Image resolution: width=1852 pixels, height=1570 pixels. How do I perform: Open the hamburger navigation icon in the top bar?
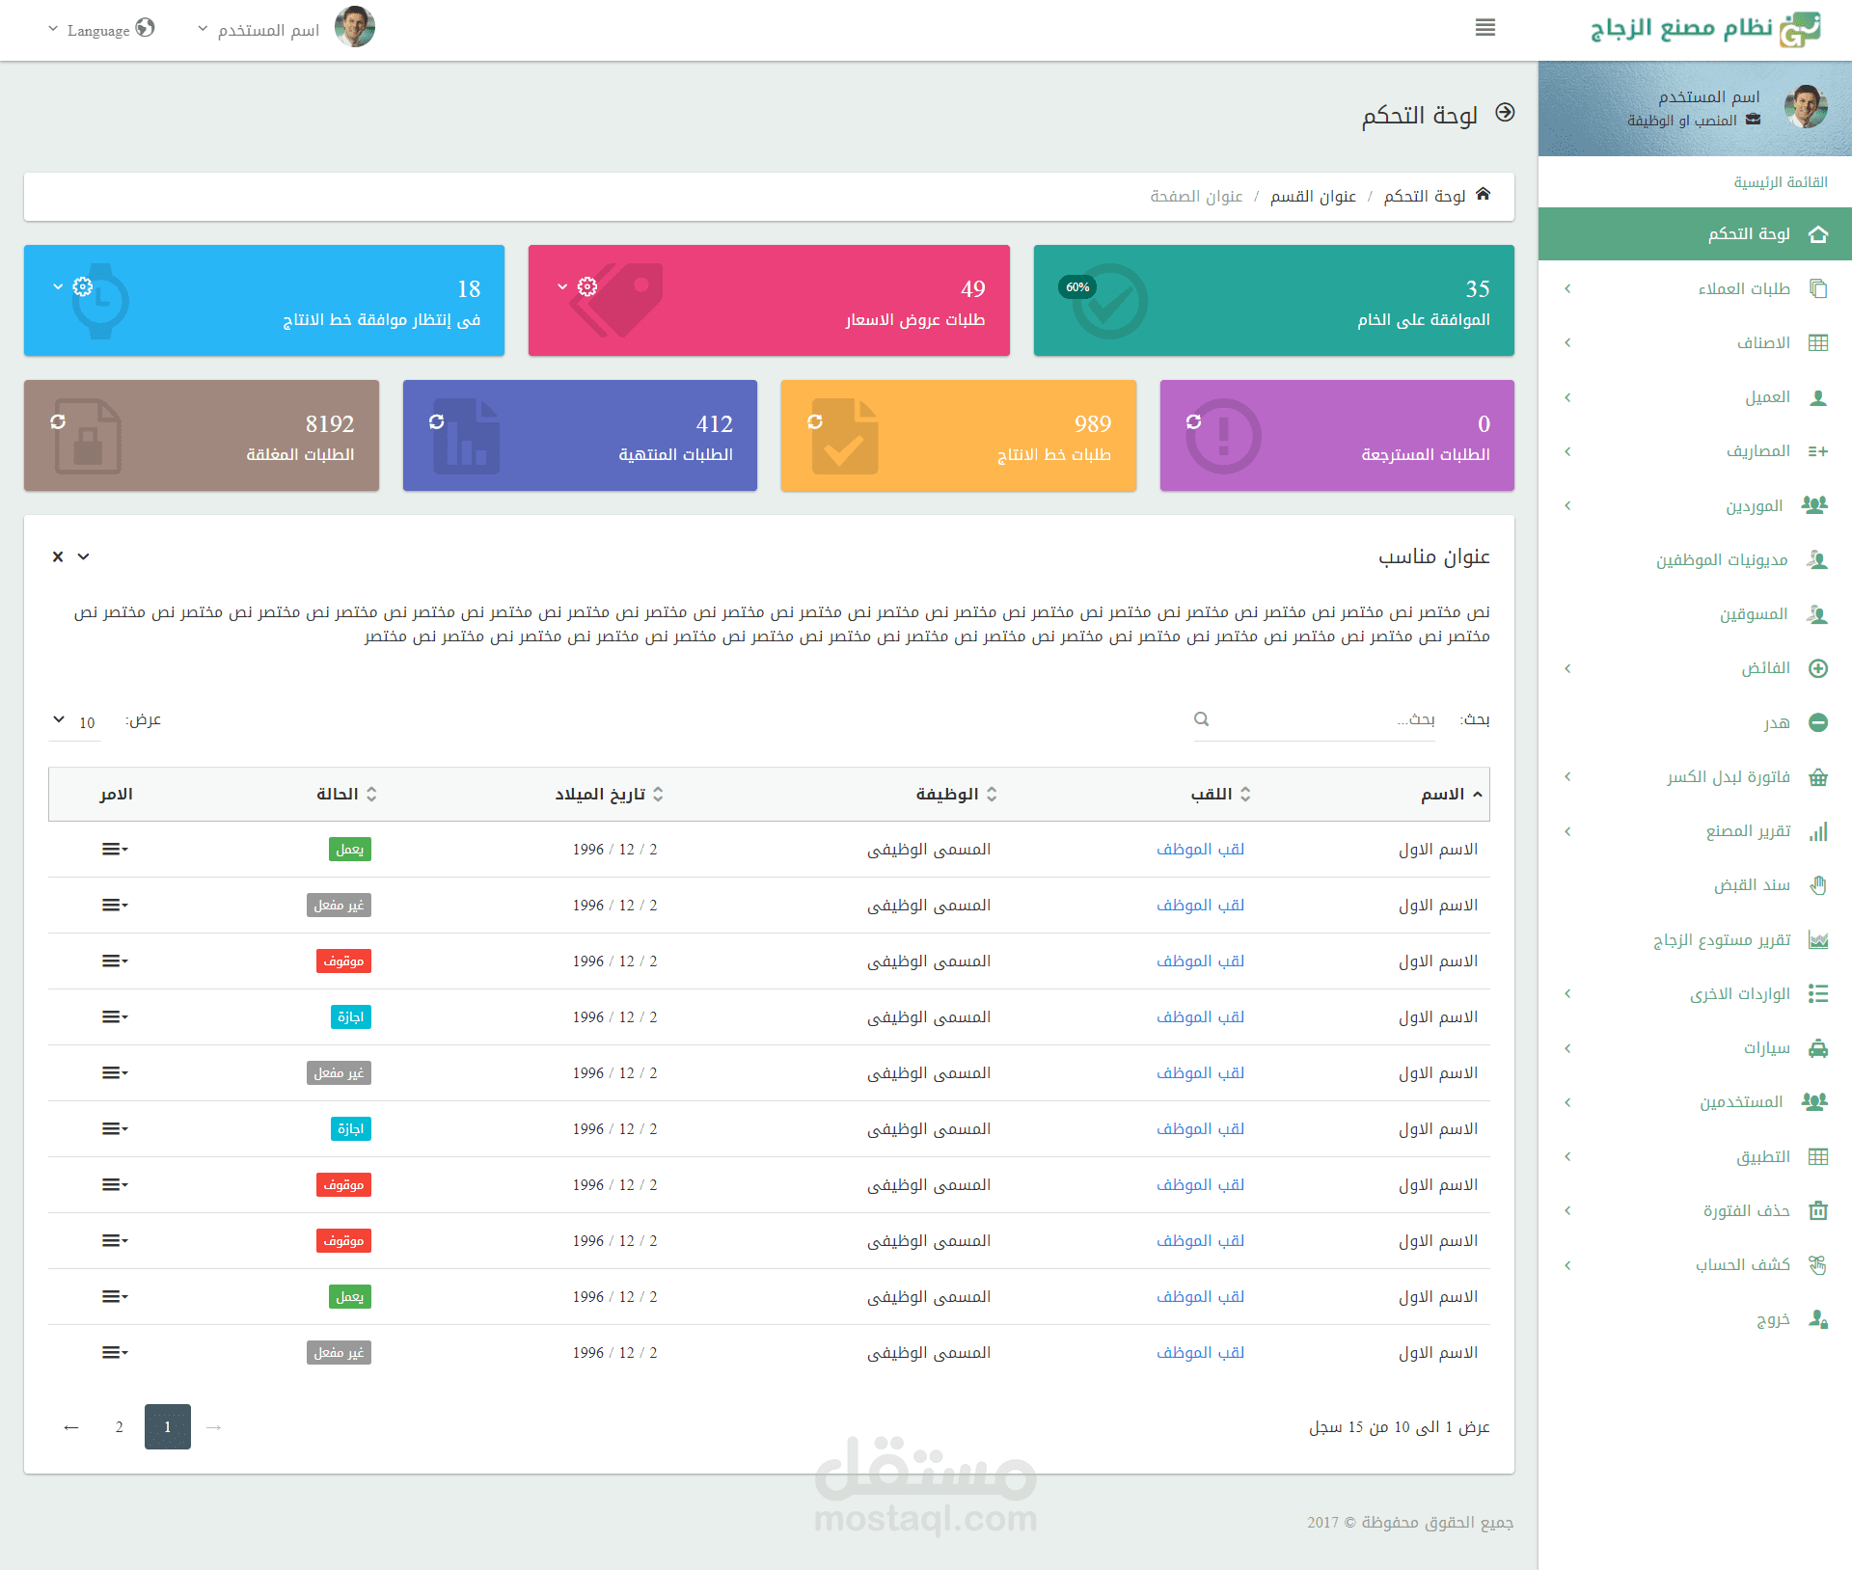1485,28
